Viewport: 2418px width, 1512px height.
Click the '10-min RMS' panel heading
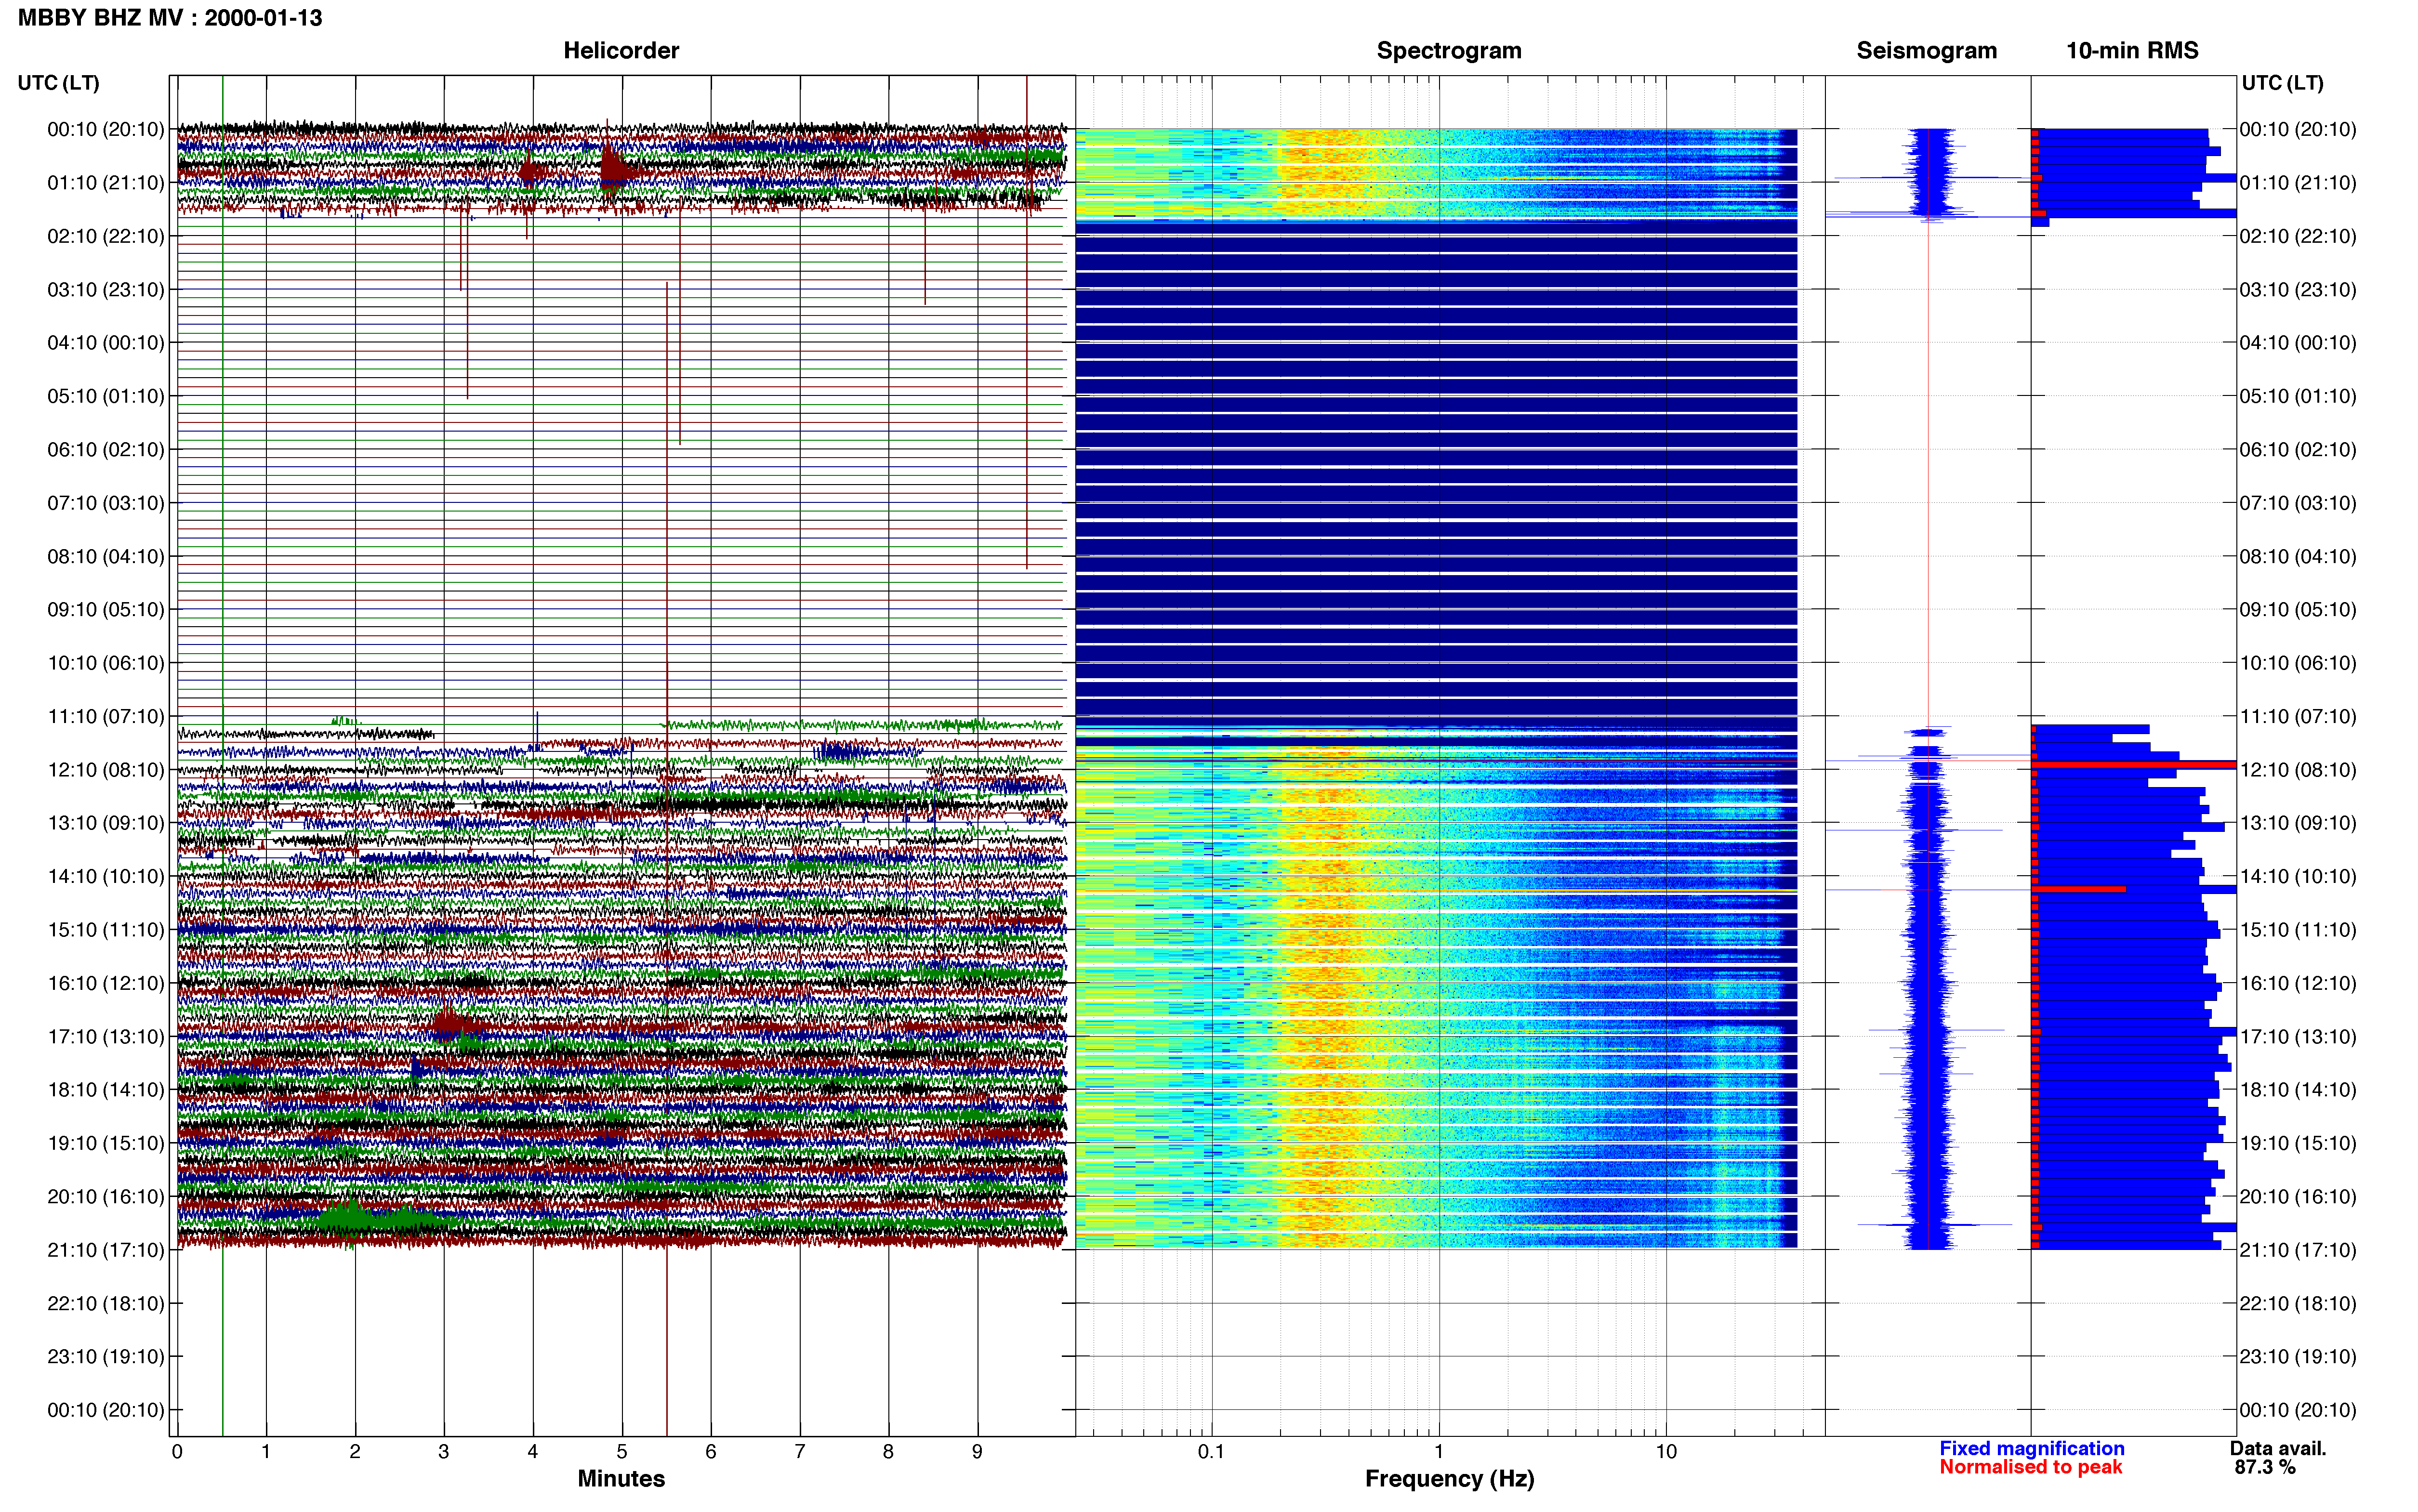pyautogui.click(x=2132, y=50)
